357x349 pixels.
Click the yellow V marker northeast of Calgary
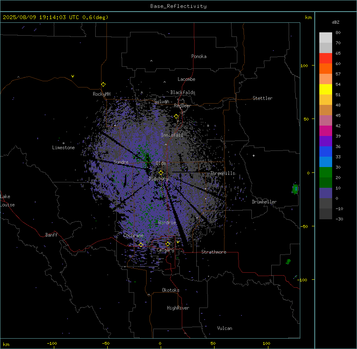pyautogui.click(x=178, y=242)
